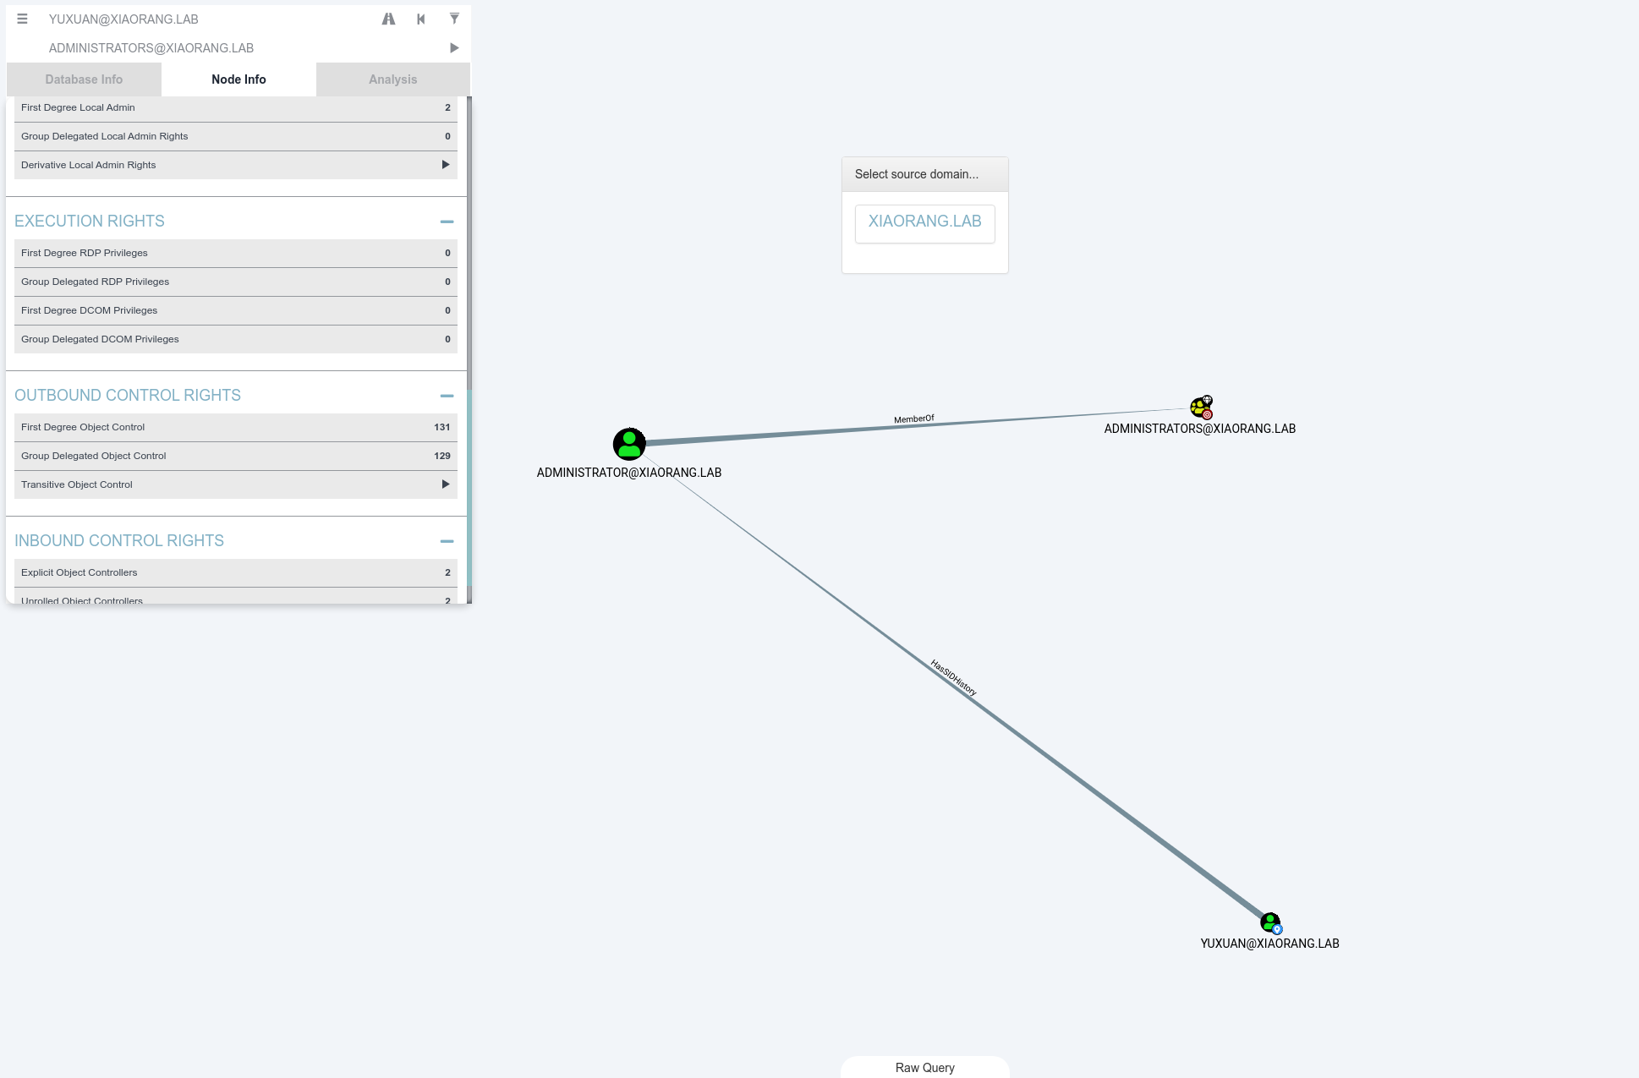1639x1078 pixels.
Task: Select the YUXUAN user node icon
Action: click(1270, 922)
